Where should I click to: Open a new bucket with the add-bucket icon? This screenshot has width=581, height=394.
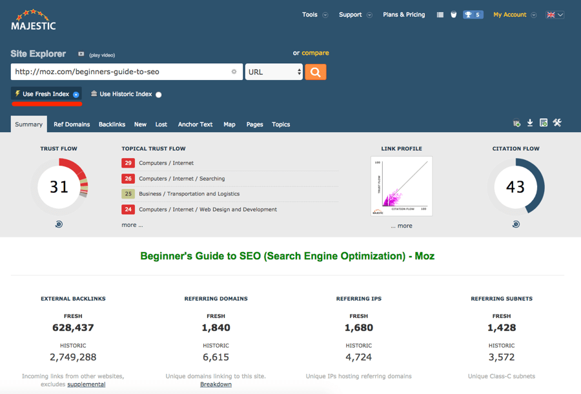pyautogui.click(x=516, y=122)
